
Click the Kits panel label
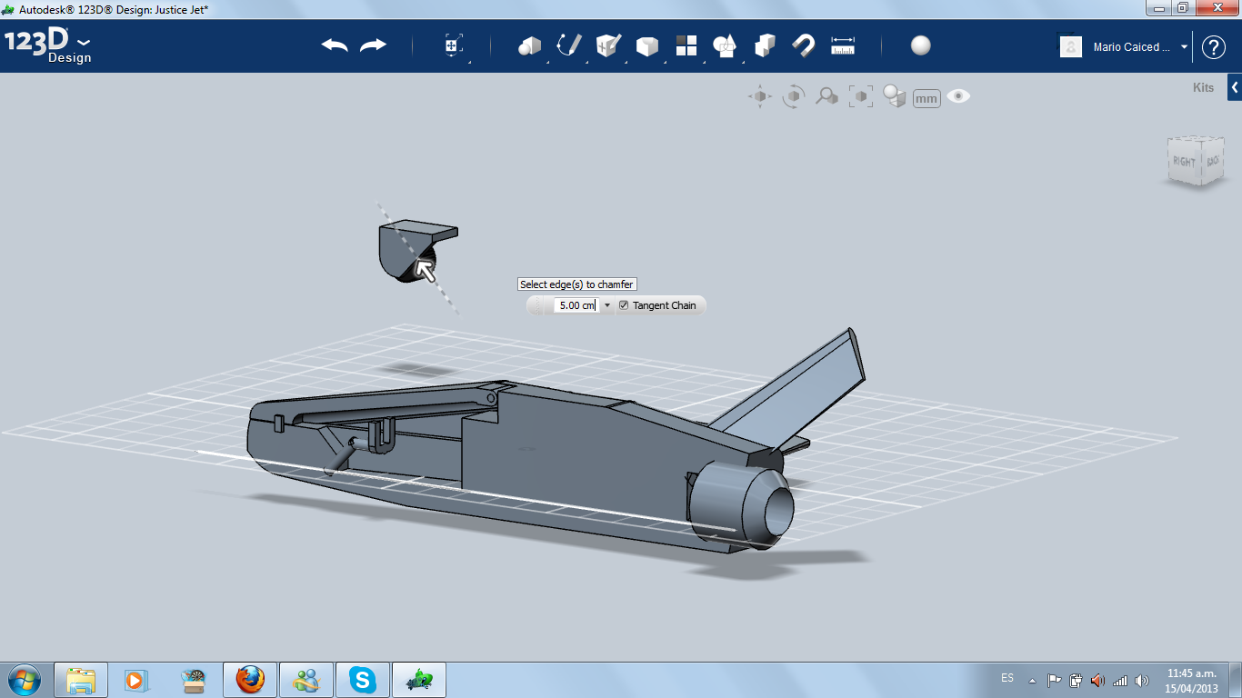click(x=1203, y=88)
